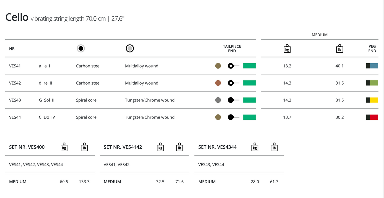
Task: Click the yellow peg end swatch
Action: 372,100
